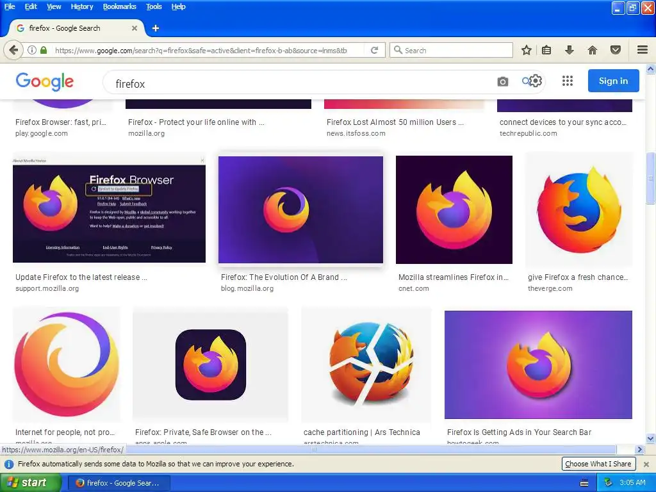Open the downloads arrow icon

click(x=569, y=50)
